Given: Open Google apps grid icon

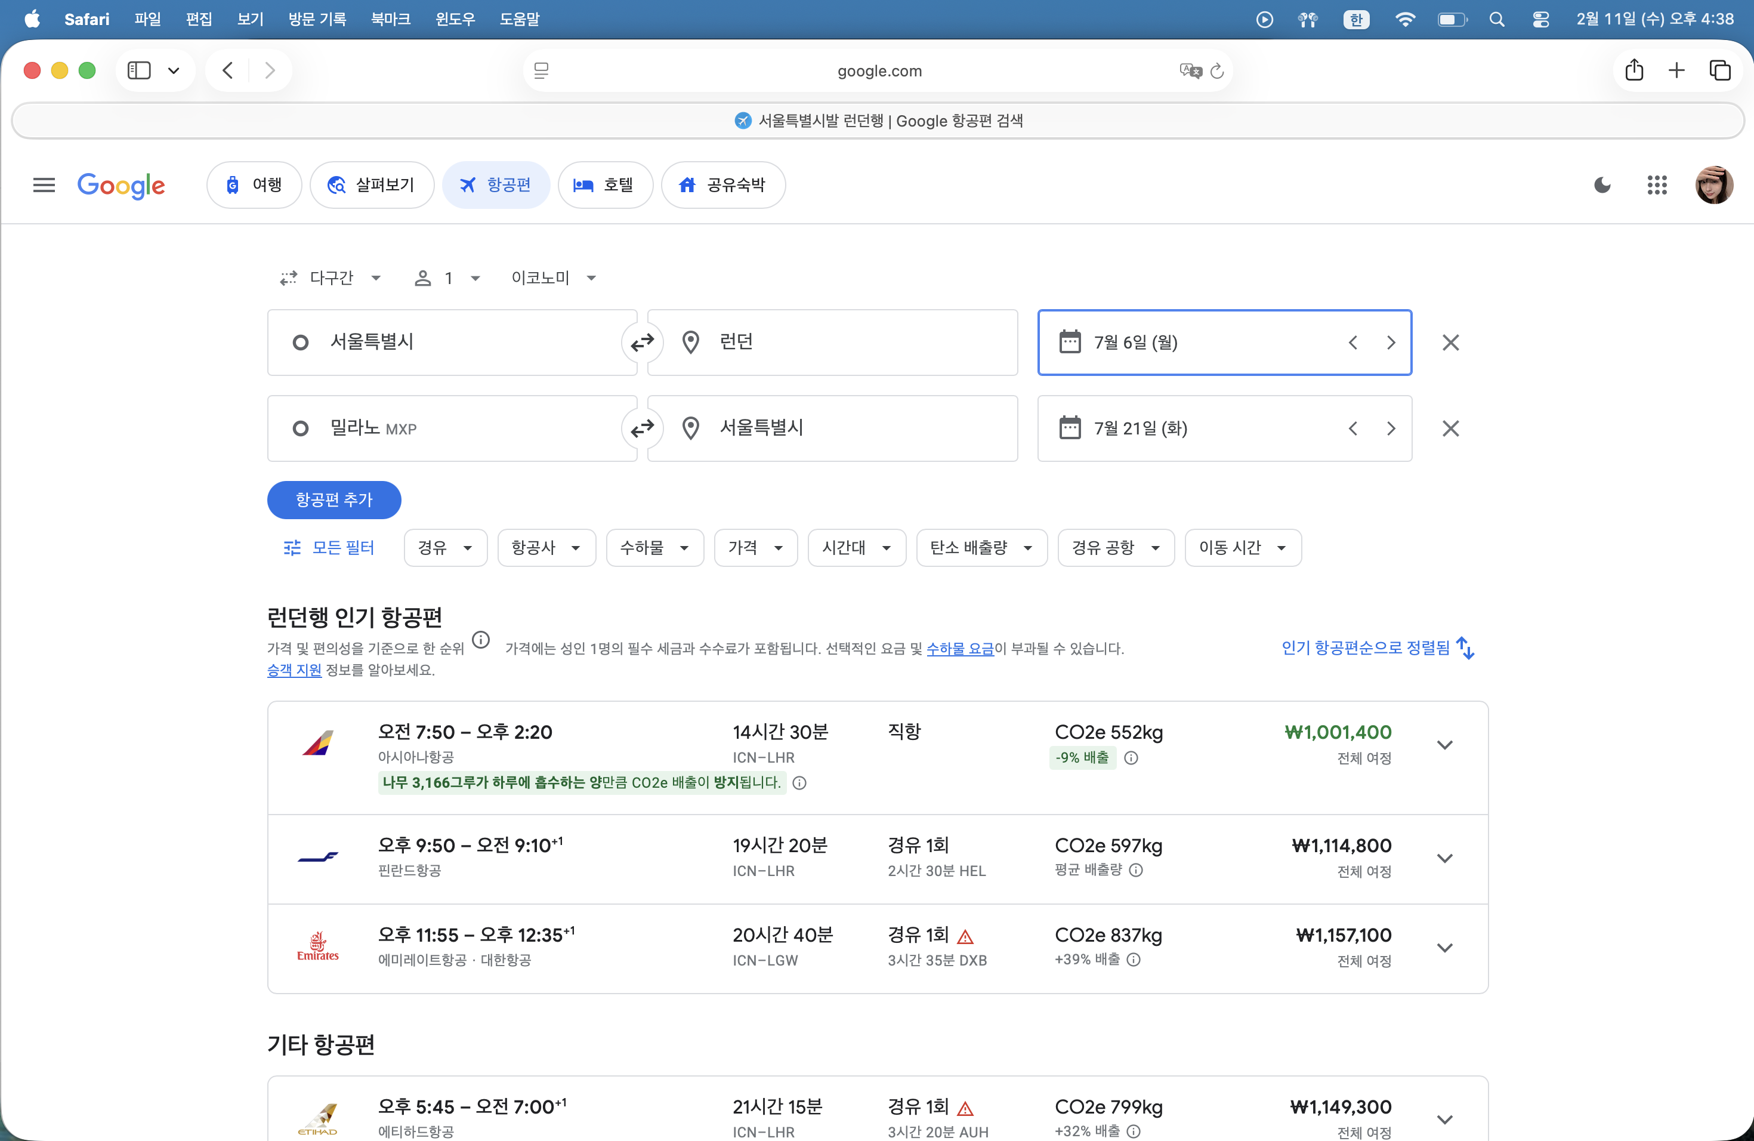Looking at the screenshot, I should tap(1657, 185).
